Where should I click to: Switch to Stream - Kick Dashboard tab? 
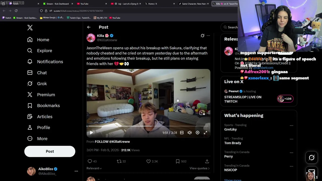(x=58, y=4)
